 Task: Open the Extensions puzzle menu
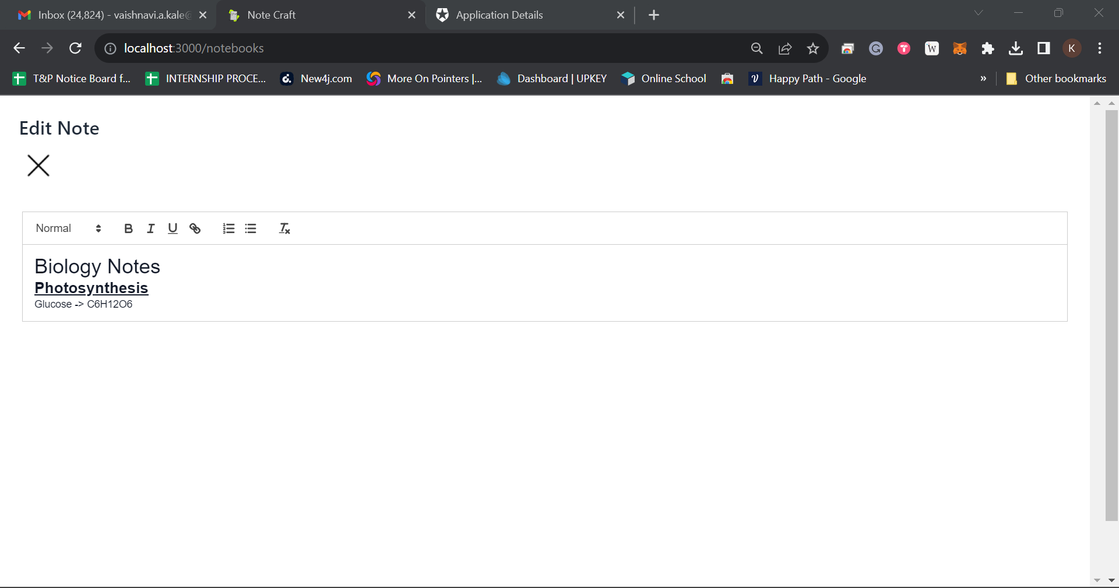click(988, 48)
